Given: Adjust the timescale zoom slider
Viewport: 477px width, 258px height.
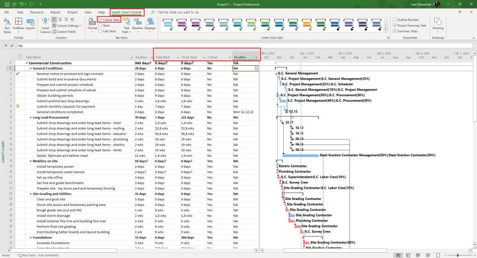Looking at the screenshot, I should (x=458, y=255).
